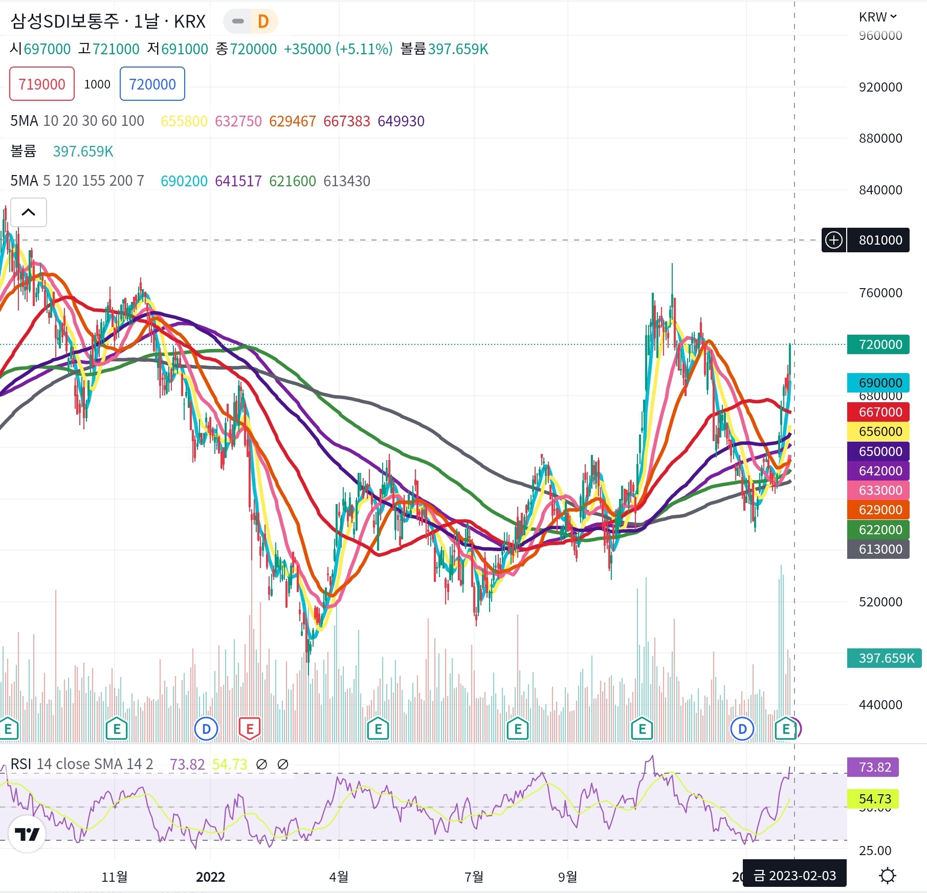Tap the 920000 price scale label
The height and width of the screenshot is (893, 927).
880,87
